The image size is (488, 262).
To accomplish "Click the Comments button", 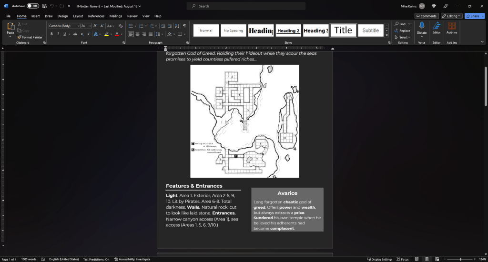I will [x=427, y=16].
